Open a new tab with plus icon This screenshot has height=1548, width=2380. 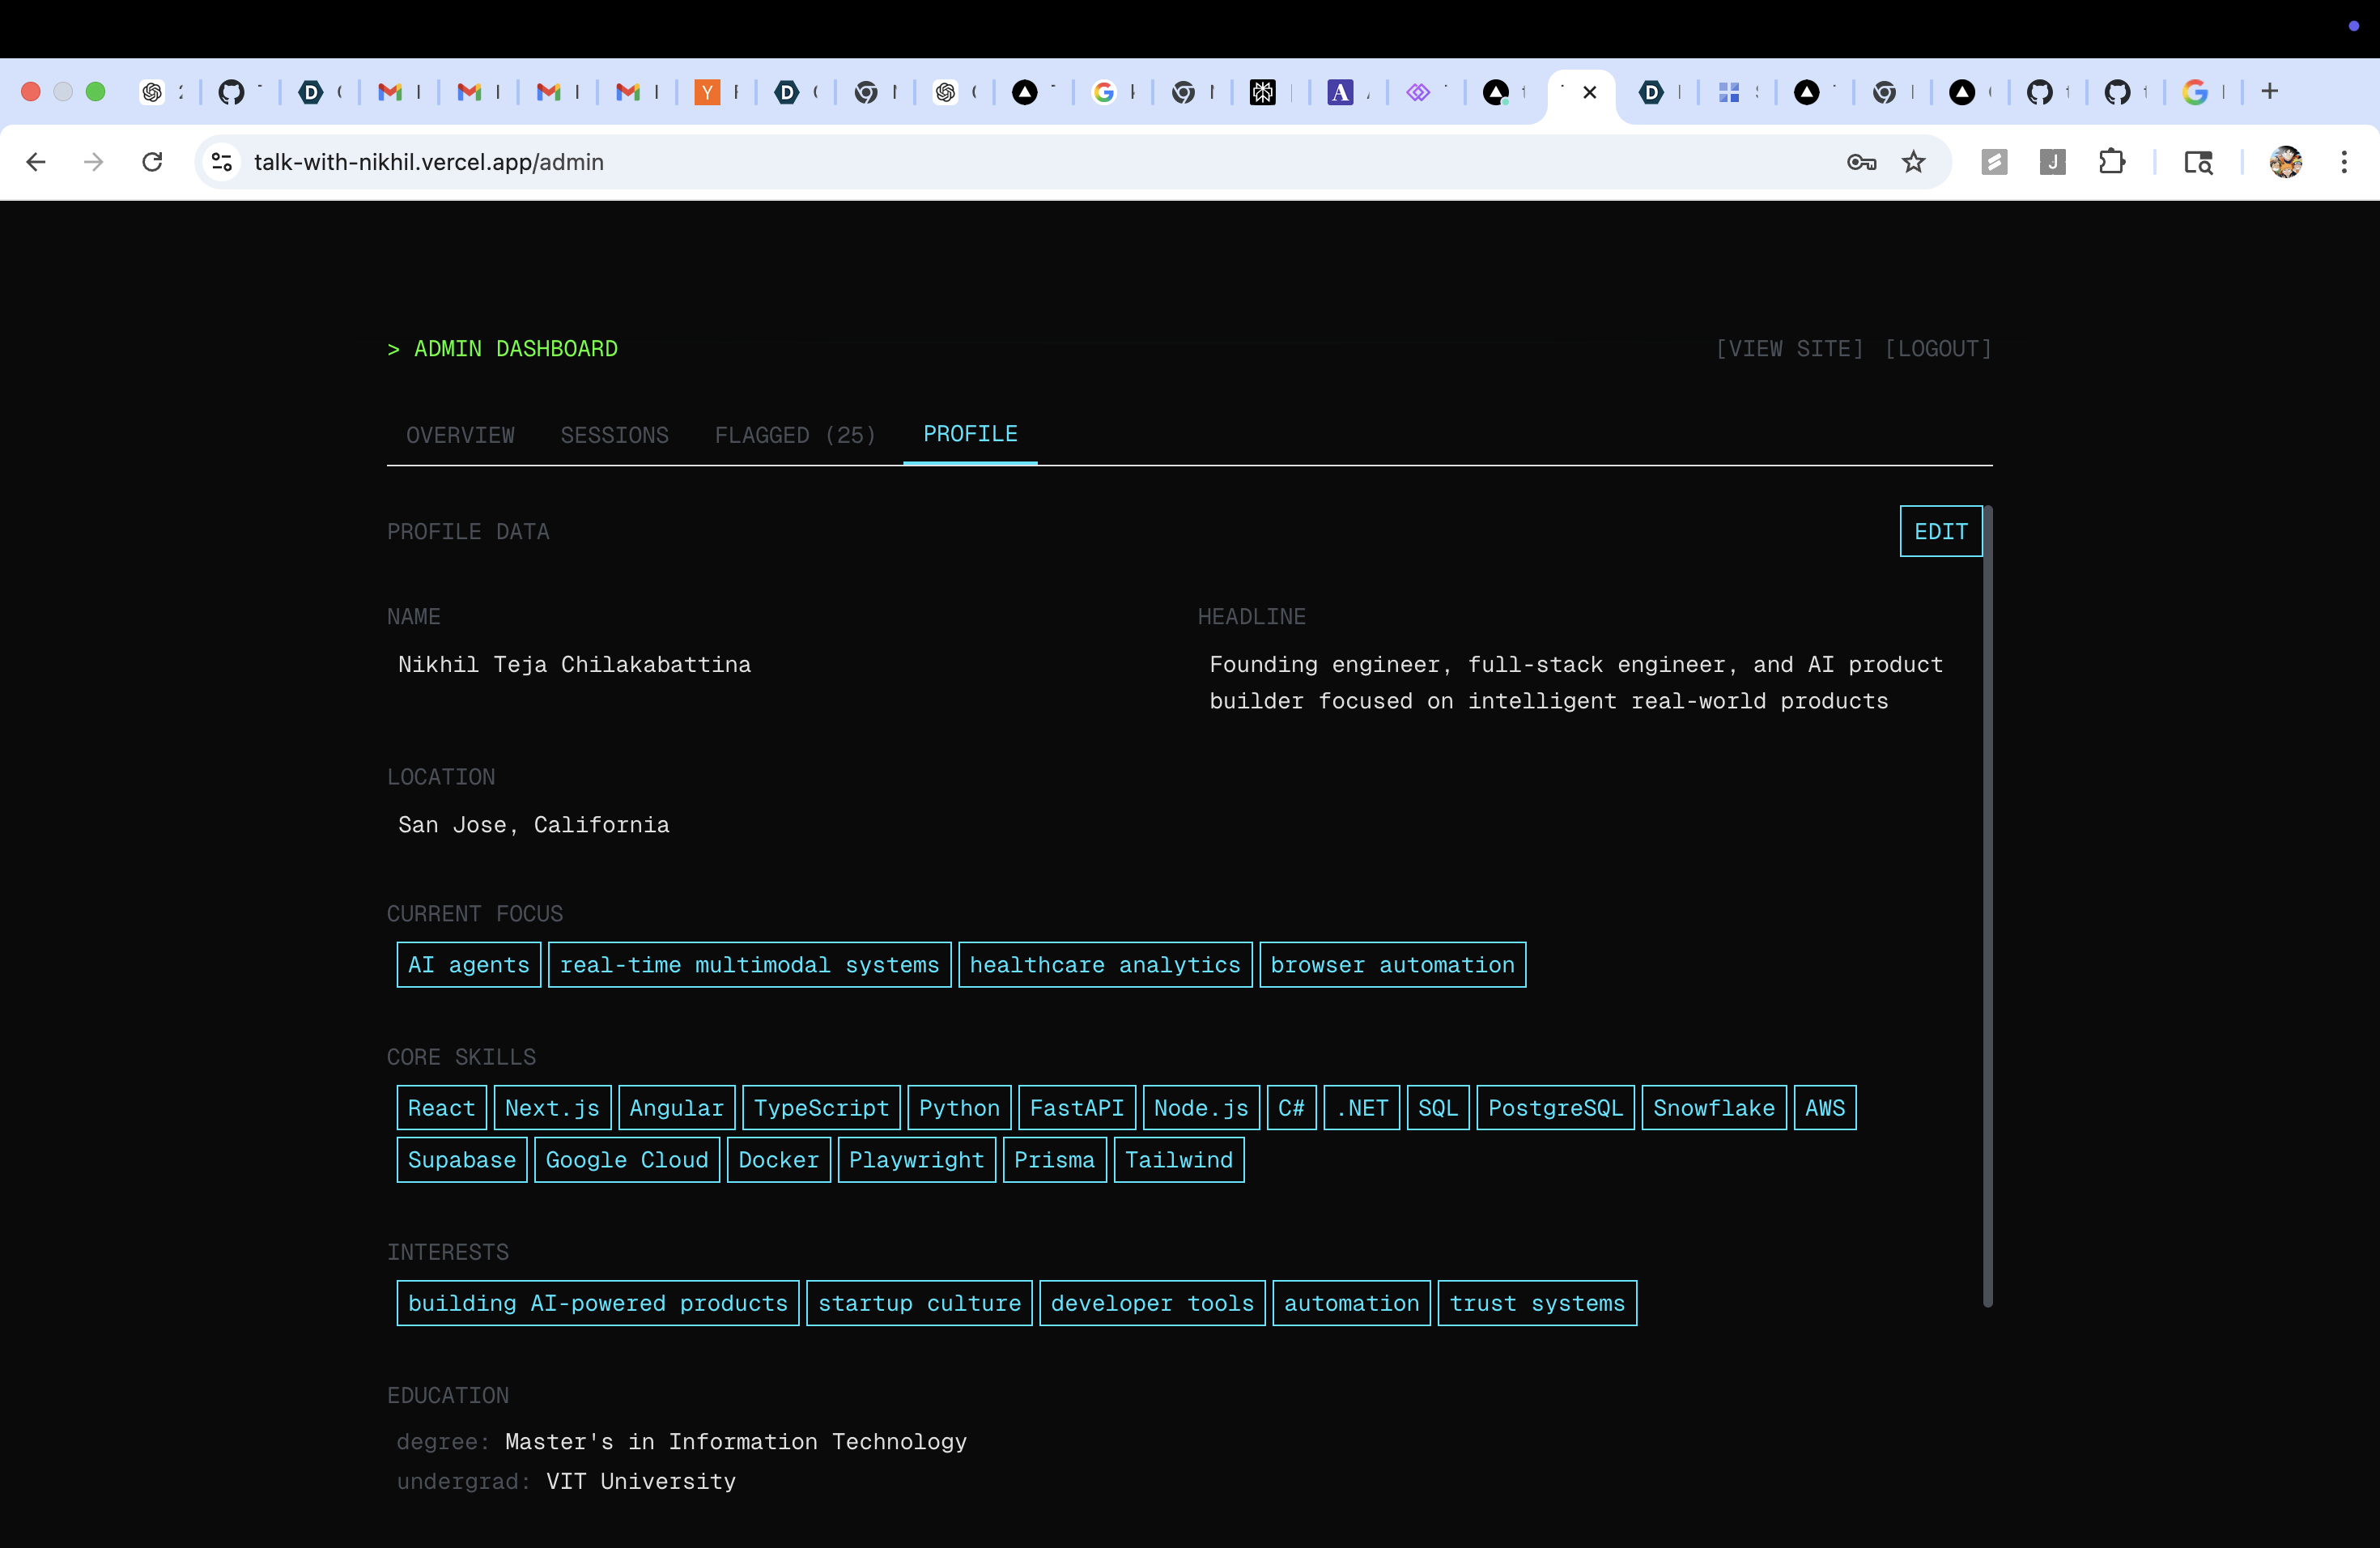pyautogui.click(x=2269, y=92)
